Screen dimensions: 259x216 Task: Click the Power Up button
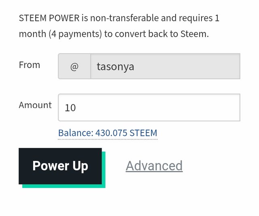click(60, 166)
